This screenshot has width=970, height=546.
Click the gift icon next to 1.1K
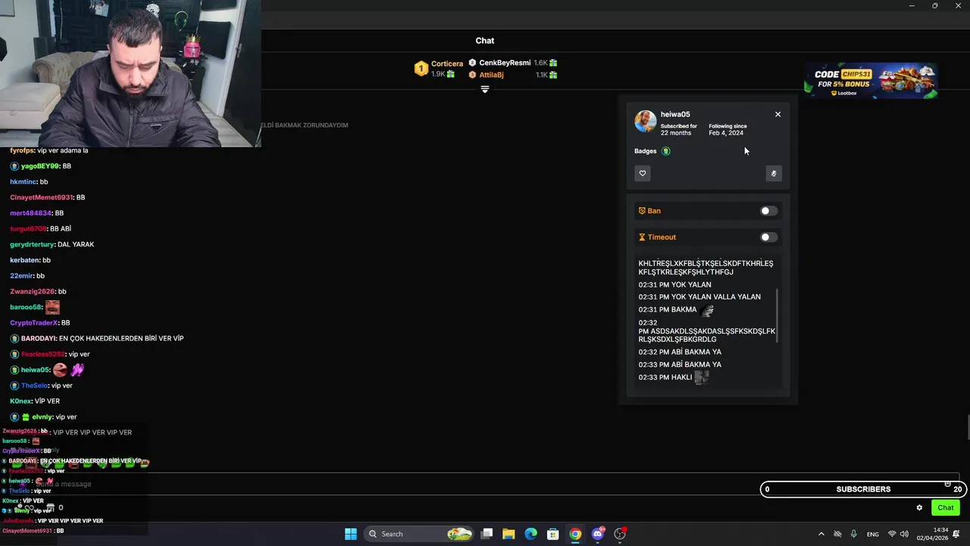(553, 75)
